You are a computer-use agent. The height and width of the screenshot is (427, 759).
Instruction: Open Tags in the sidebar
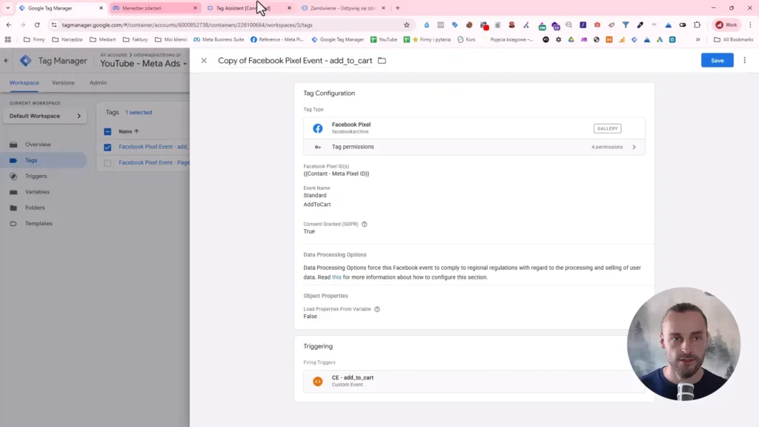31,160
